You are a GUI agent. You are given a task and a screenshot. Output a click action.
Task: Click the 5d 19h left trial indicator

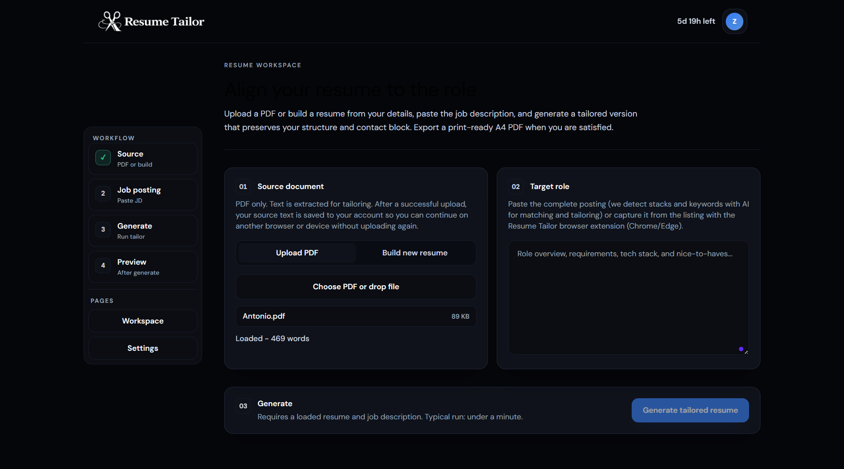(696, 21)
